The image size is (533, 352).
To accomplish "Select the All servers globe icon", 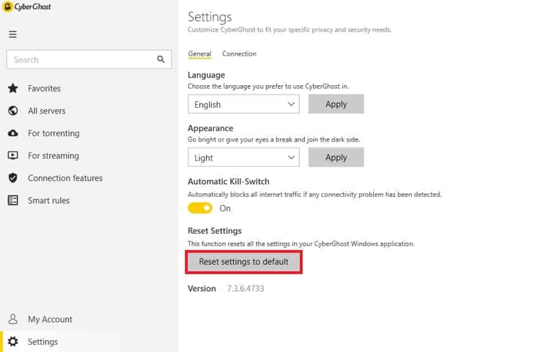I will coord(13,111).
